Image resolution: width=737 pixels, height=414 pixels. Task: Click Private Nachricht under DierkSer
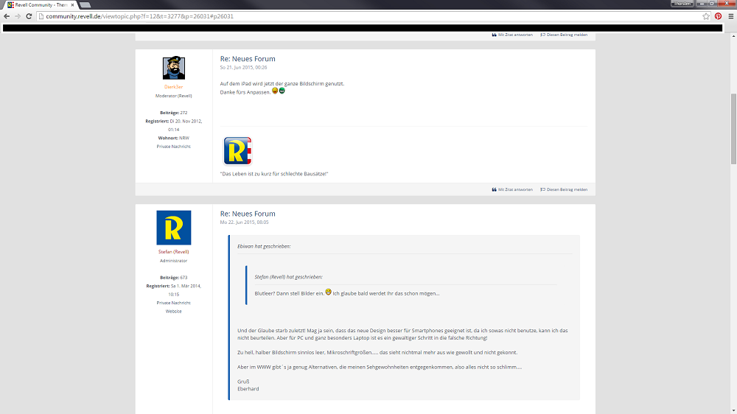click(x=173, y=146)
